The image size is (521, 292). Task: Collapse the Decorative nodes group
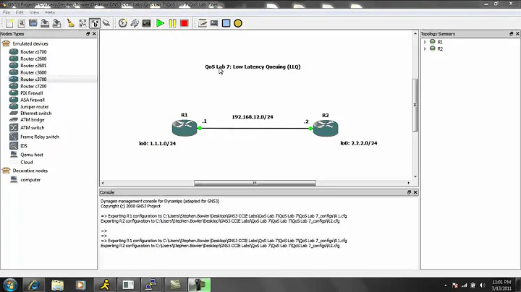[x=30, y=171]
